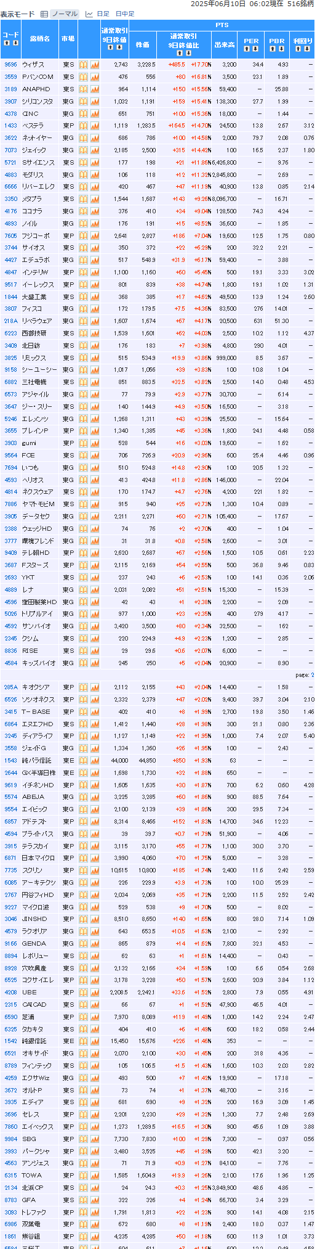Open the chart icon for UBE
The width and height of the screenshot is (320, 1249).
click(x=95, y=993)
